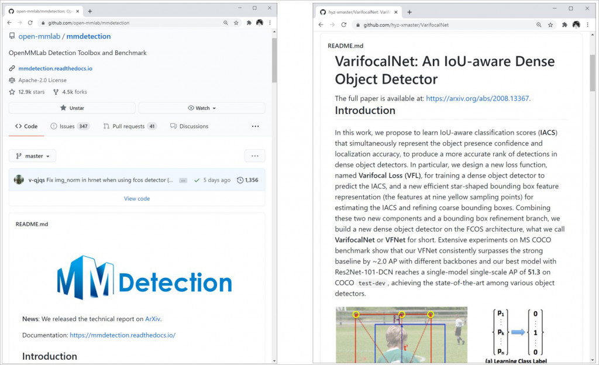Screen dimensions: 599x365
Task: Close the open-mmlab/mmdetection tab
Action: point(78,12)
